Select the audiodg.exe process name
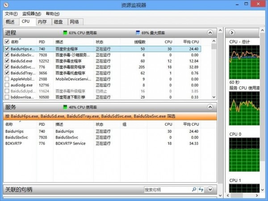 21,85
